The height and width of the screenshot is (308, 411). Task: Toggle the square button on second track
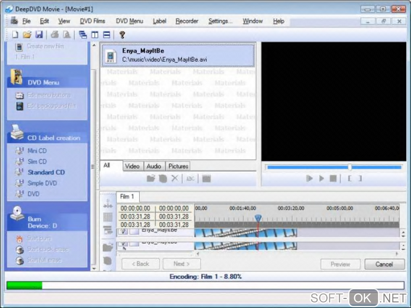pos(135,244)
